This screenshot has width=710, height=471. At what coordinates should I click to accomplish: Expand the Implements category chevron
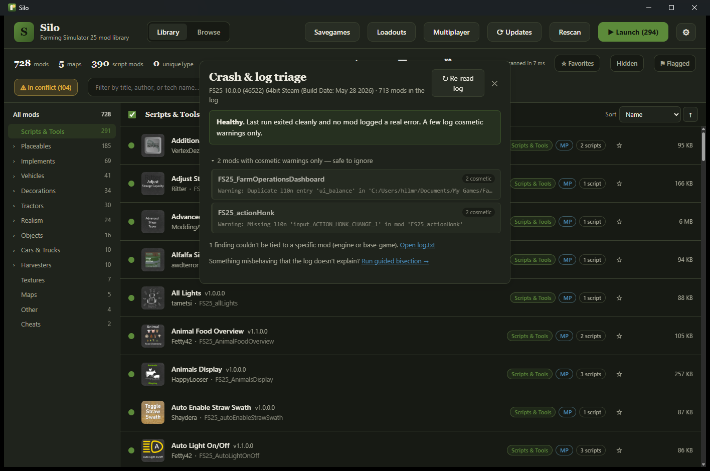point(14,162)
